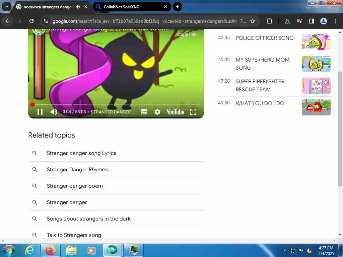This screenshot has width=343, height=257.
Task: Open the POLICE OFFICER SONG thumbnail
Action: (316, 42)
